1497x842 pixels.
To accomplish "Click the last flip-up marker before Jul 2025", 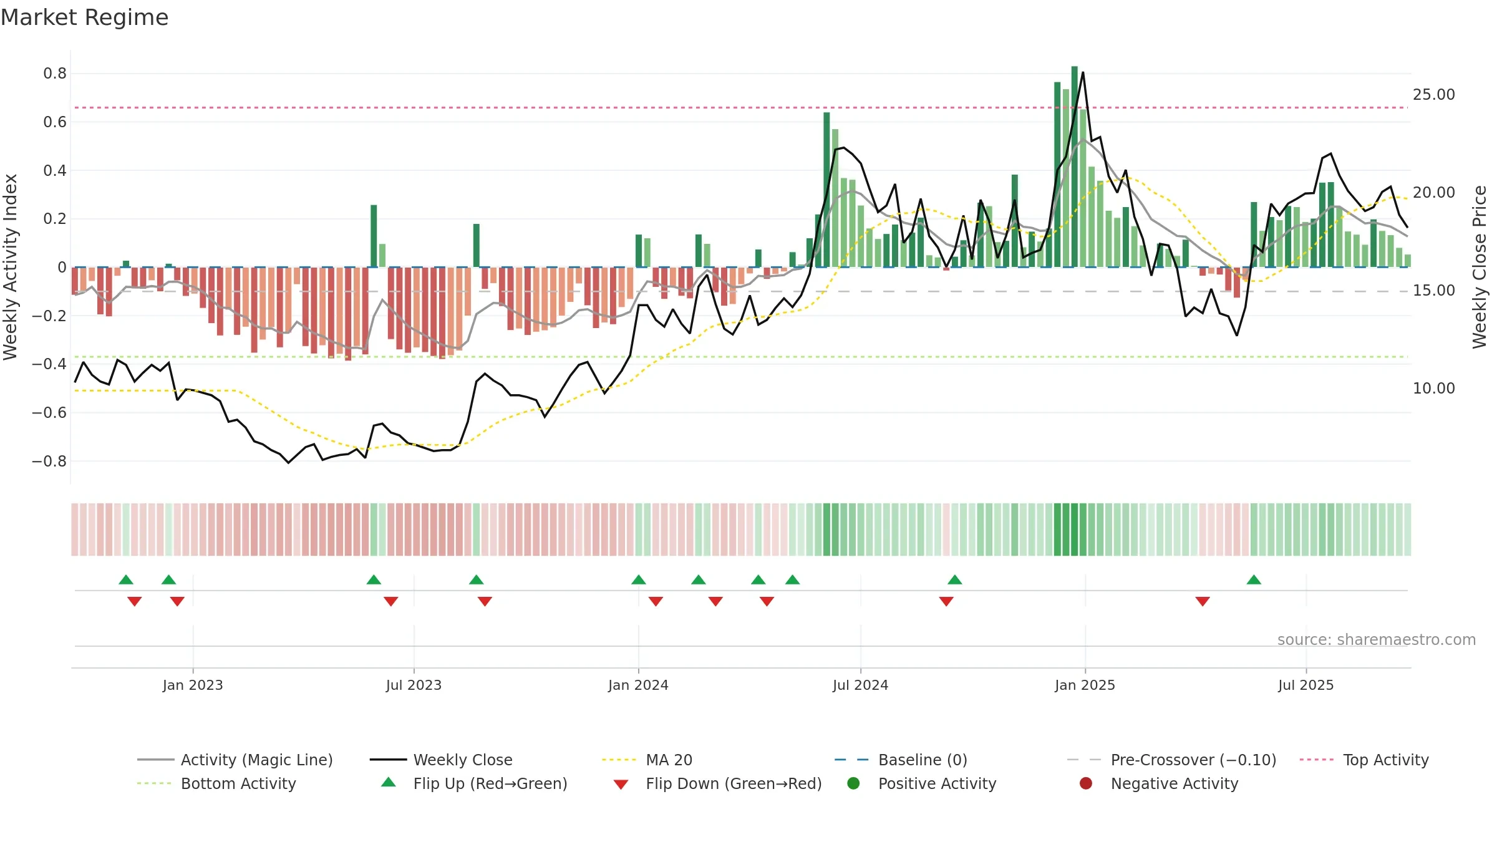I will (1254, 579).
